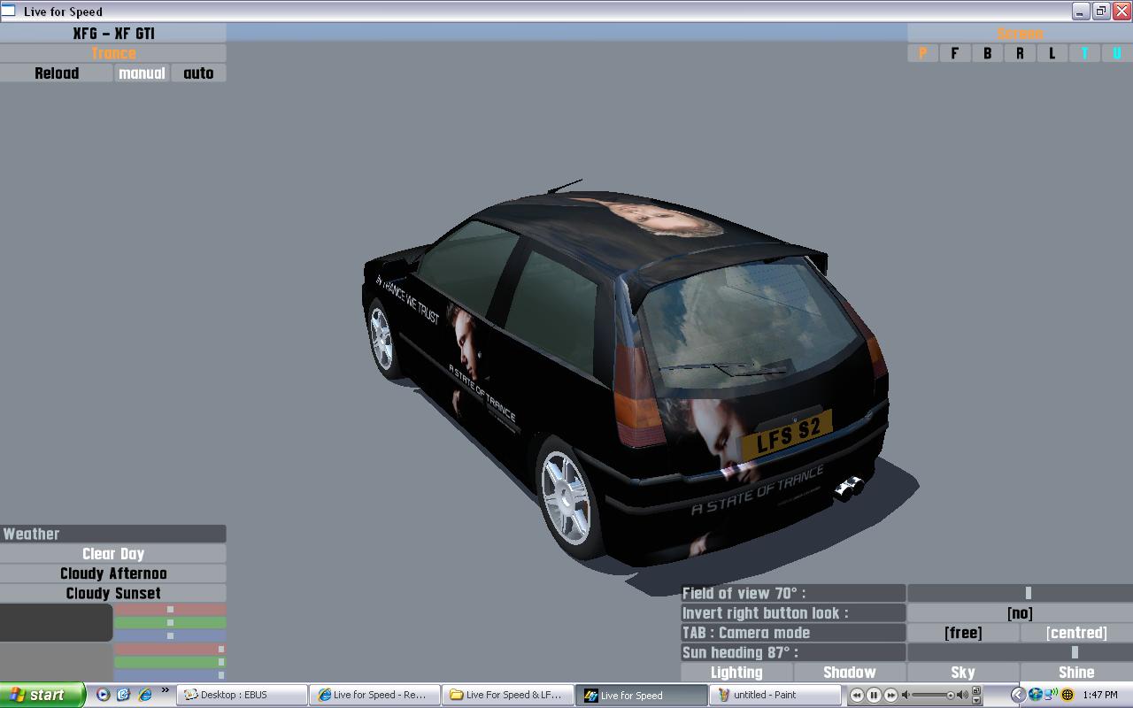Click the system tray clock
This screenshot has height=708, width=1133.
(1099, 695)
